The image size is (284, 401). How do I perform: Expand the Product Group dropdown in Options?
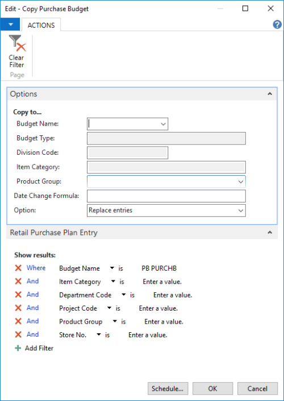pyautogui.click(x=241, y=182)
